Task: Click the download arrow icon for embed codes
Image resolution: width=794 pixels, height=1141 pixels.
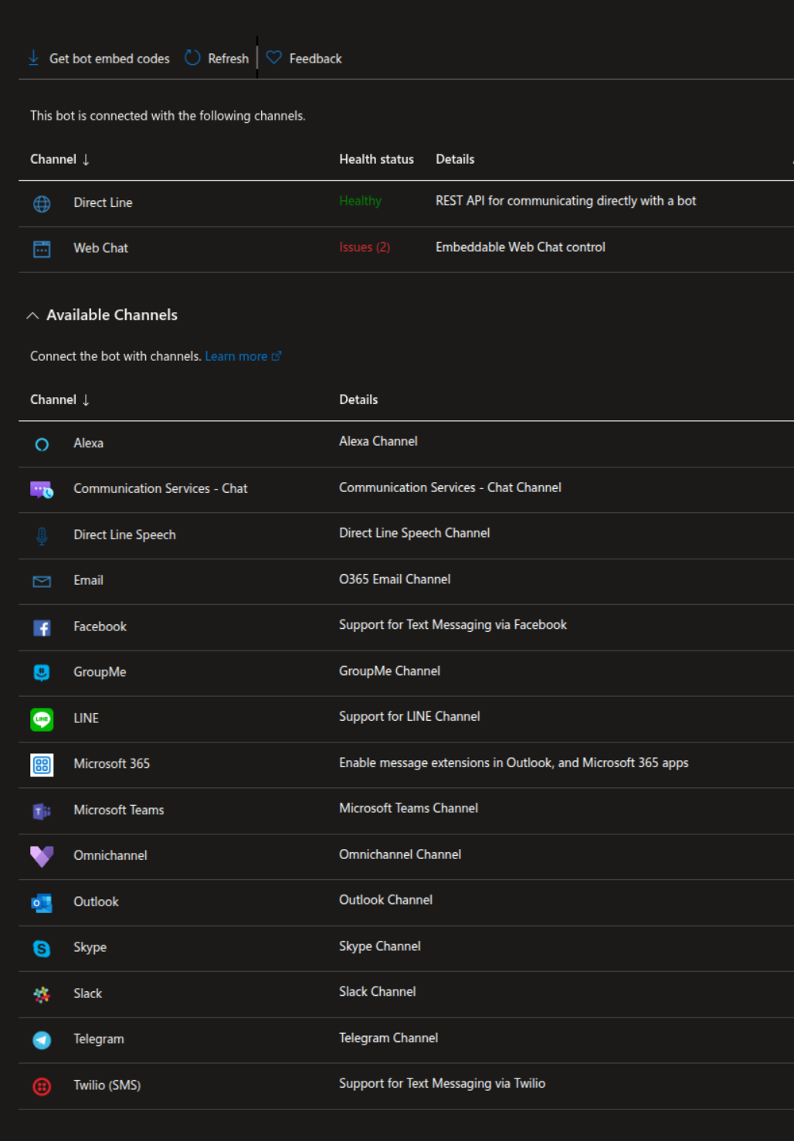Action: click(34, 58)
